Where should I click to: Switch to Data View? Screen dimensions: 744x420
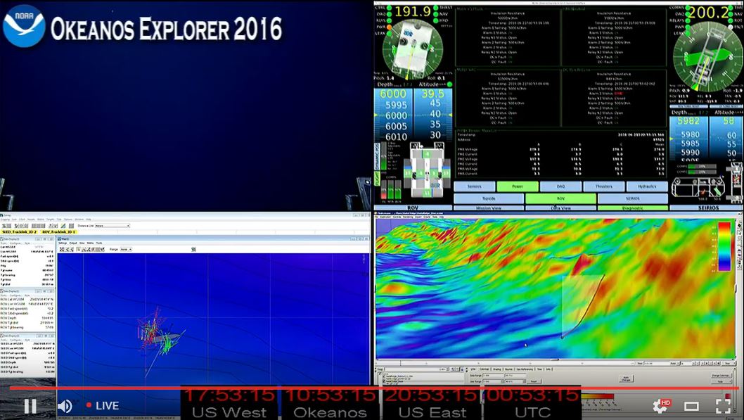[560, 208]
